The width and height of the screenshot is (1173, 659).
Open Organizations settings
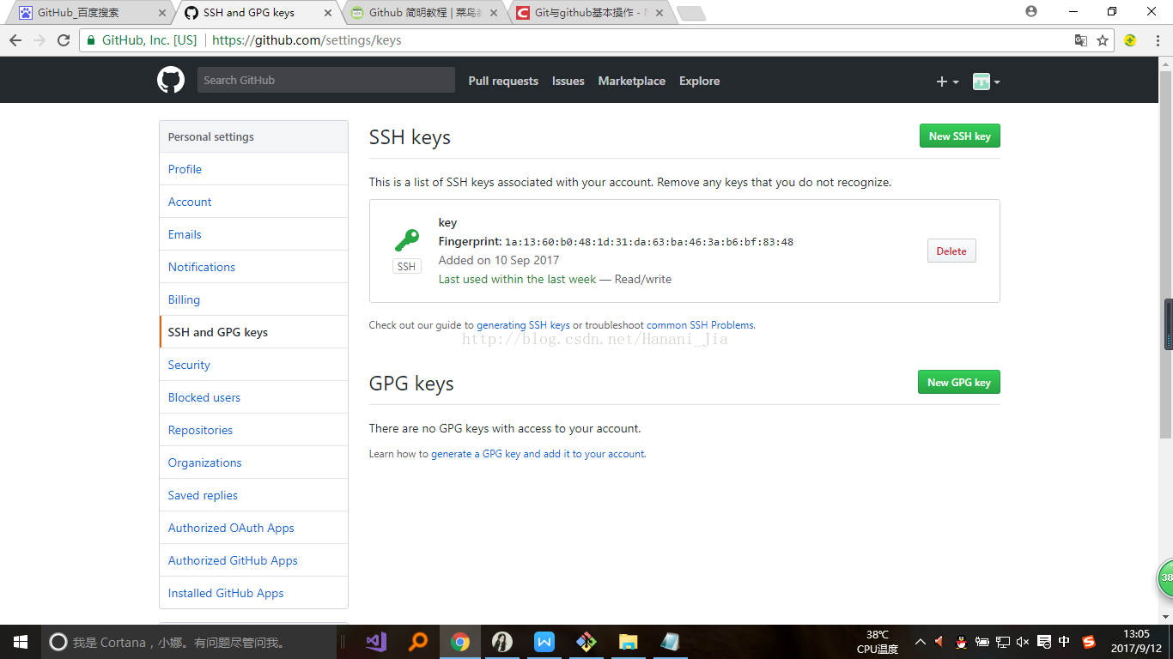point(253,463)
